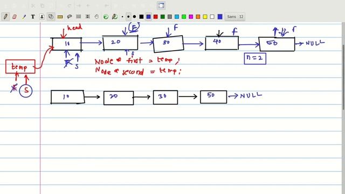The image size is (345, 194).
Task: Open the custom color chooser button
Action: (x=220, y=17)
